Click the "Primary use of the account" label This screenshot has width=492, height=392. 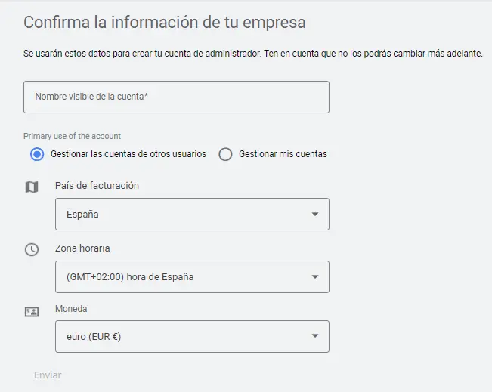point(72,137)
